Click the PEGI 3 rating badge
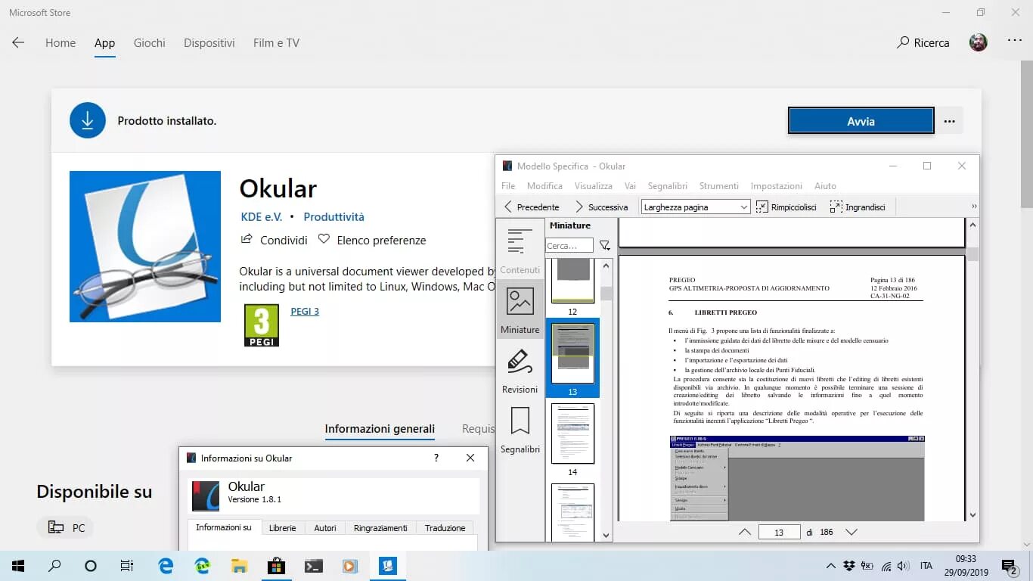The width and height of the screenshot is (1033, 581). point(262,325)
